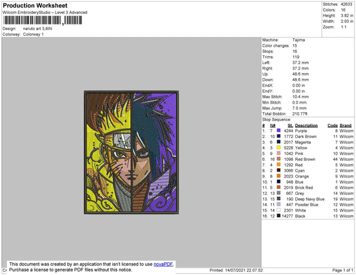This screenshot has width=356, height=275.
Task: Click the Red Brown thread color swatch
Action: (279, 159)
